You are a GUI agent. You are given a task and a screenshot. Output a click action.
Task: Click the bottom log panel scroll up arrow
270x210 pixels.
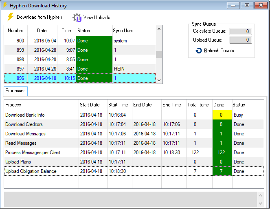260,195
